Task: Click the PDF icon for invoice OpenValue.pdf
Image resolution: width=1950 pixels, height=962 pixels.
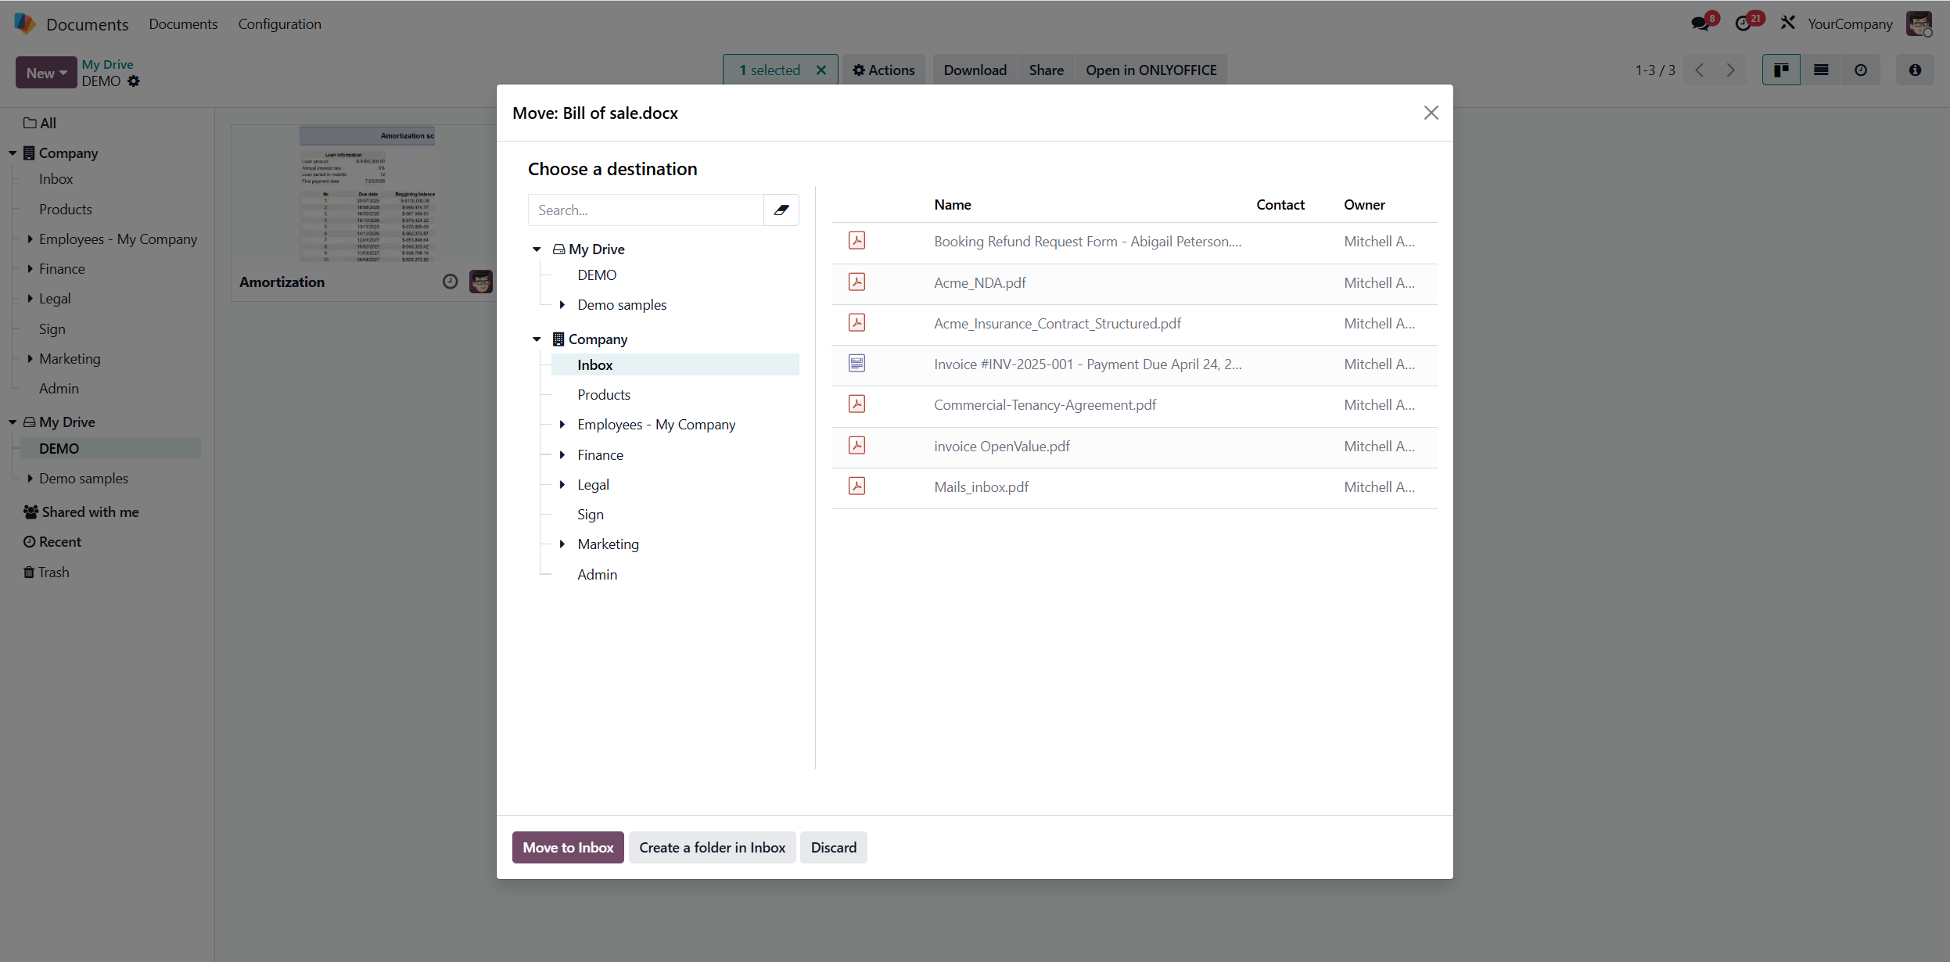Action: click(856, 446)
